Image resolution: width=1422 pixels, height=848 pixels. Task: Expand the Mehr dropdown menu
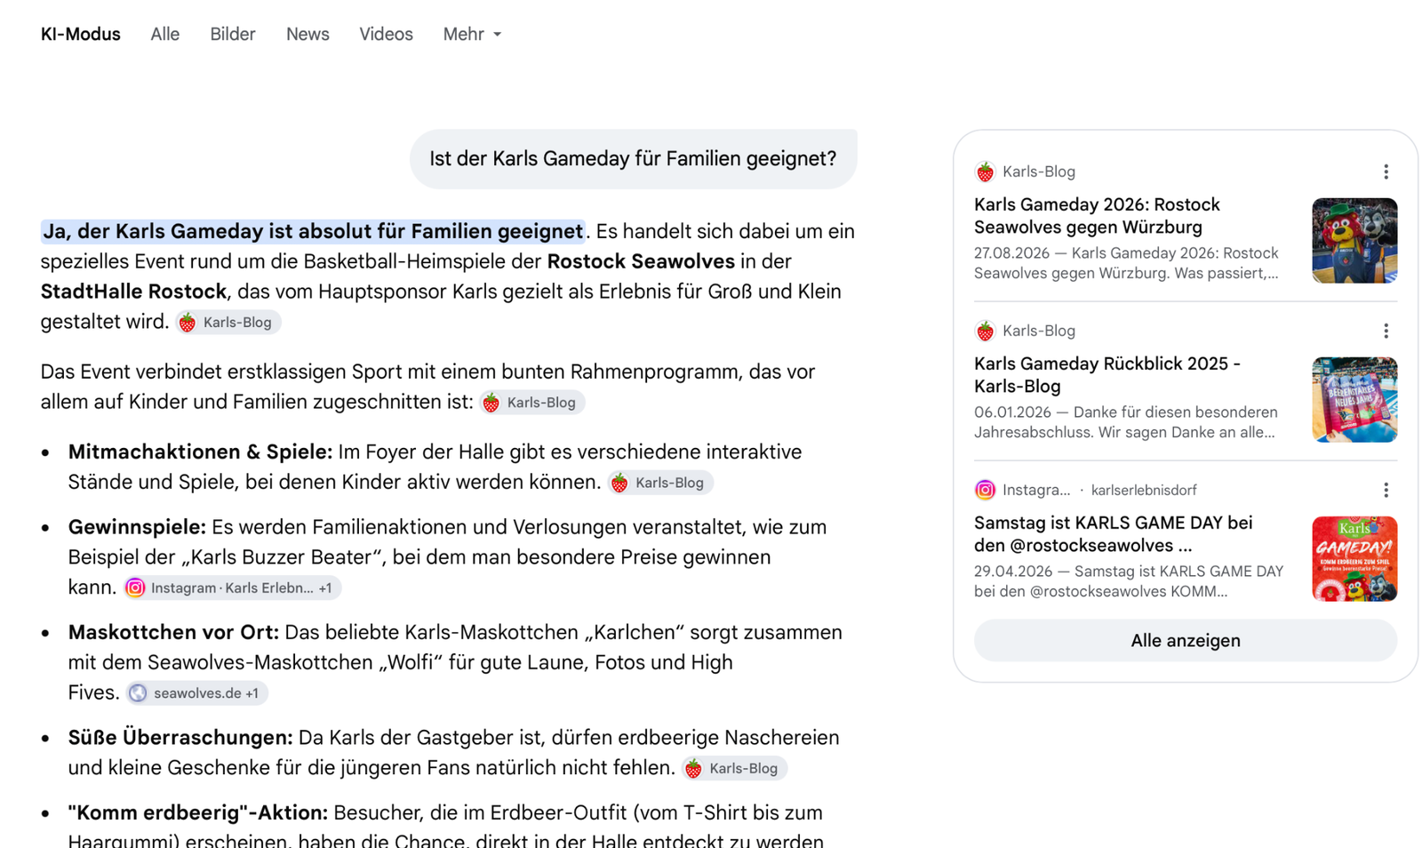[x=472, y=35]
